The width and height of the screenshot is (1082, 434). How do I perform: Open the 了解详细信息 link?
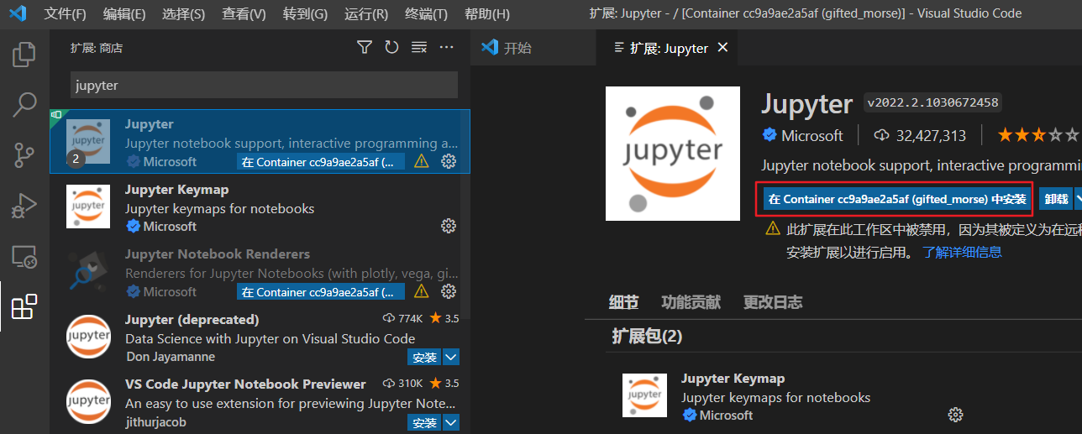pos(962,252)
